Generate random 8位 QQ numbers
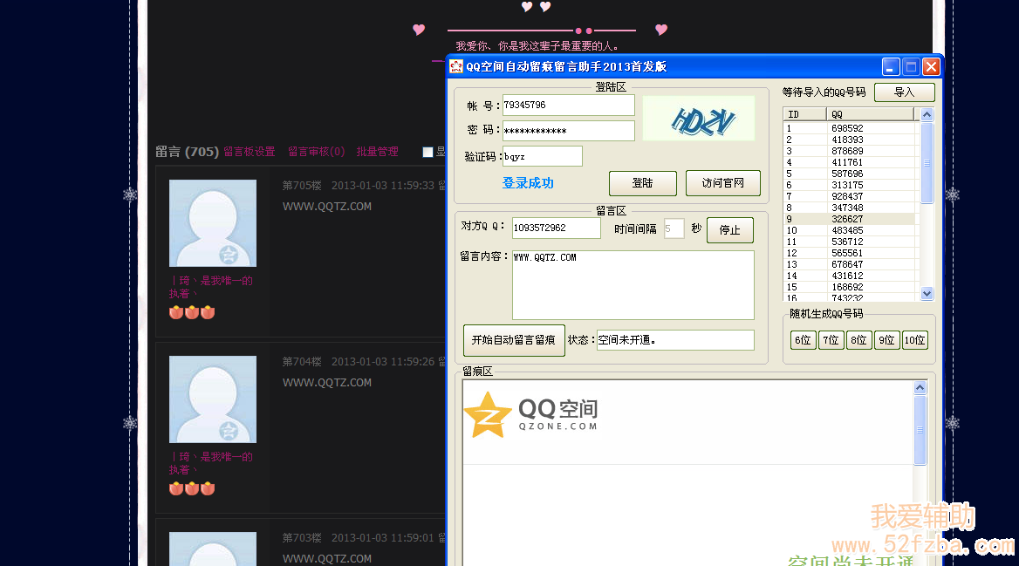This screenshot has height=566, width=1019. [x=858, y=340]
